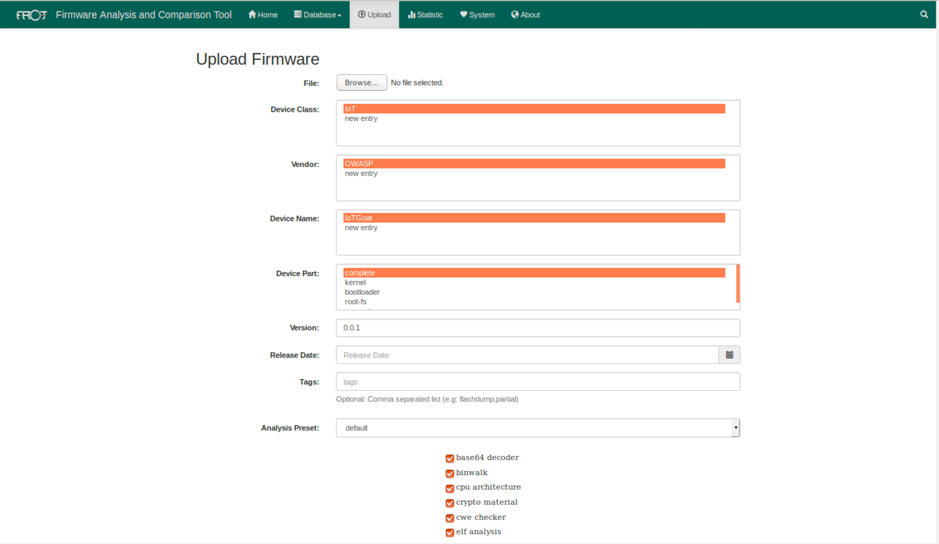Select new entry under Device Class

pyautogui.click(x=534, y=118)
